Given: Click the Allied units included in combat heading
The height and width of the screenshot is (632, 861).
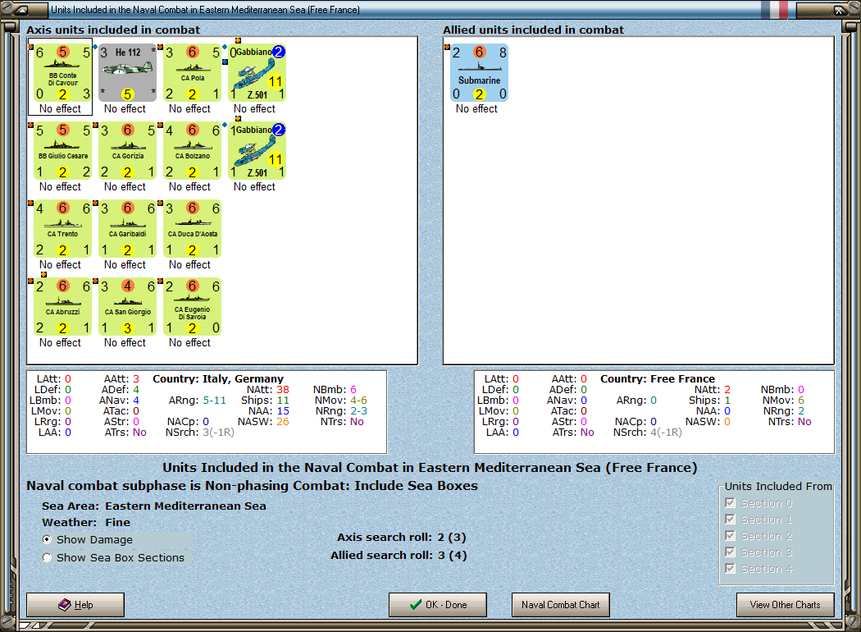Looking at the screenshot, I should coord(533,30).
